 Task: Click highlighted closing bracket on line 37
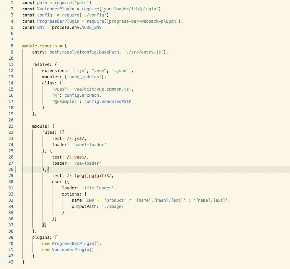[43, 225]
